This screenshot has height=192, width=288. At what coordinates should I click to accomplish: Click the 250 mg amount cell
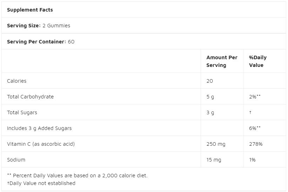[216, 144]
